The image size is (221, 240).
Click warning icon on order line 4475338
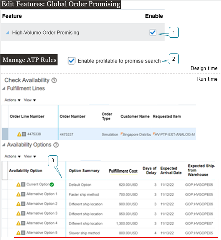(19, 134)
